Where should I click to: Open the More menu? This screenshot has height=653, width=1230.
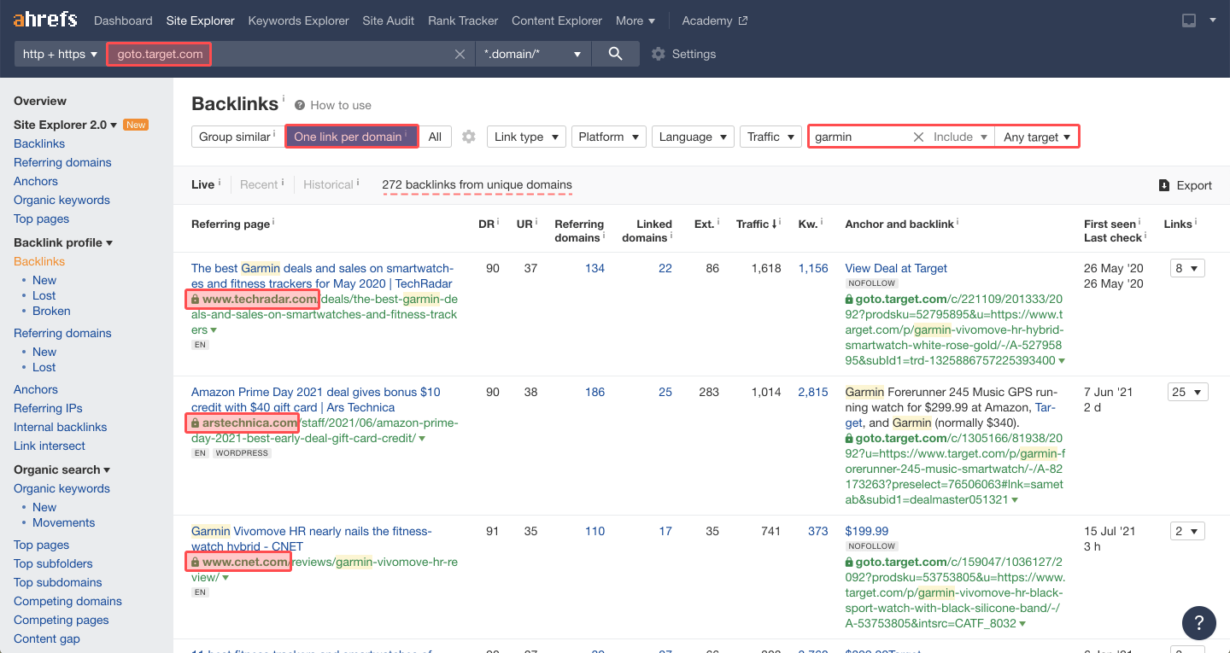click(635, 20)
